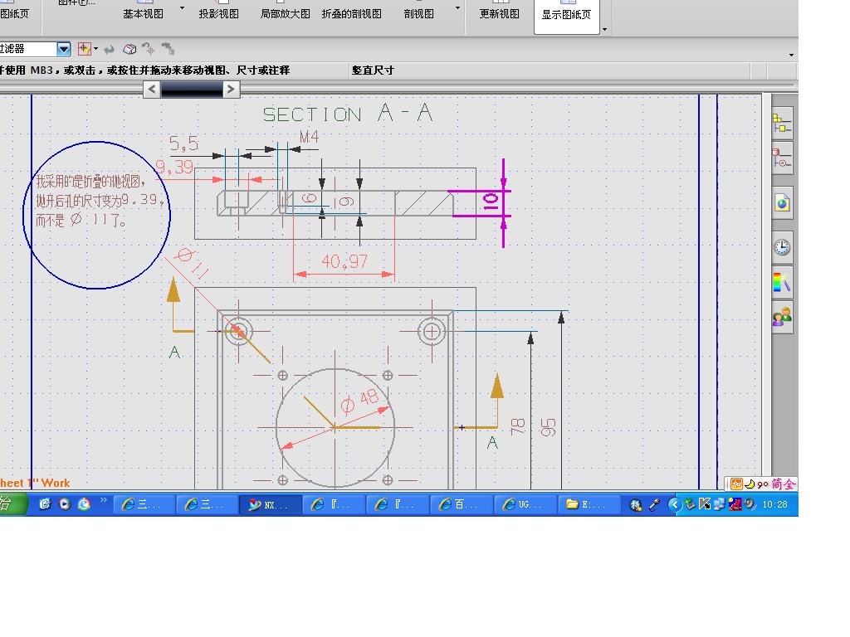Click the dark scrollbar thumb above drawing
Screen dimensions: 850x637
192,89
